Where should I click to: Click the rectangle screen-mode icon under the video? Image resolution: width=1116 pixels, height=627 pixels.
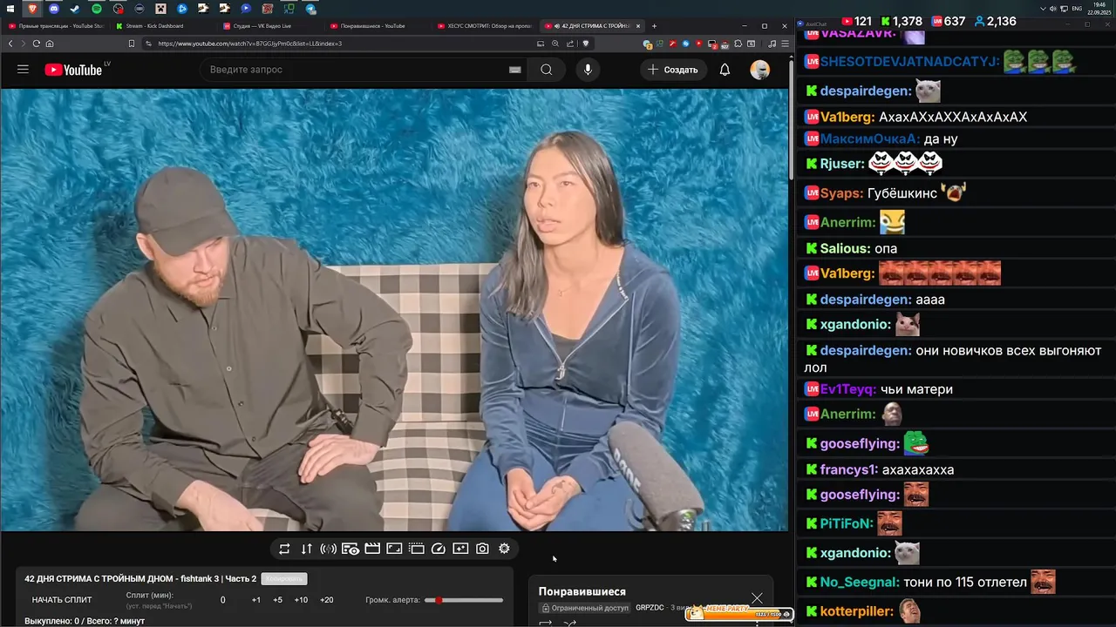pyautogui.click(x=394, y=549)
